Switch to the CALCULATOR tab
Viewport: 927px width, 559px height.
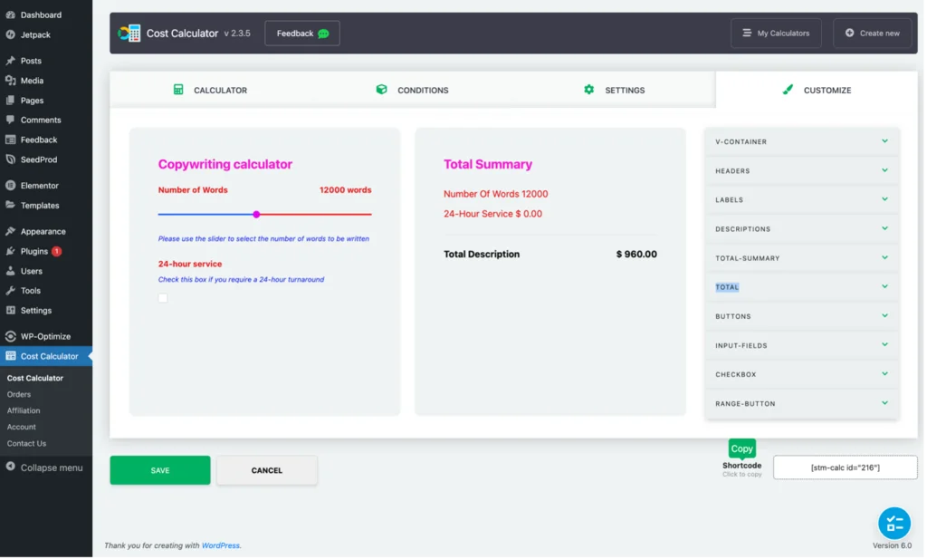212,91
